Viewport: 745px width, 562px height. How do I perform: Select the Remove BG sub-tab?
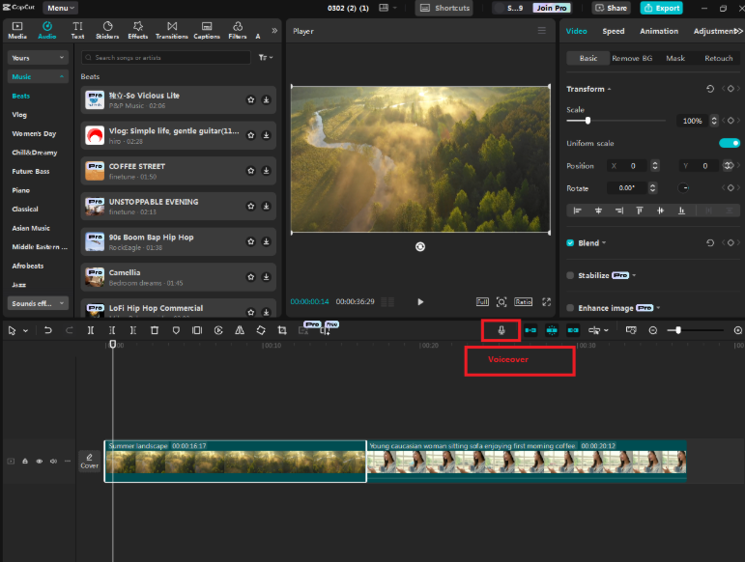click(632, 58)
